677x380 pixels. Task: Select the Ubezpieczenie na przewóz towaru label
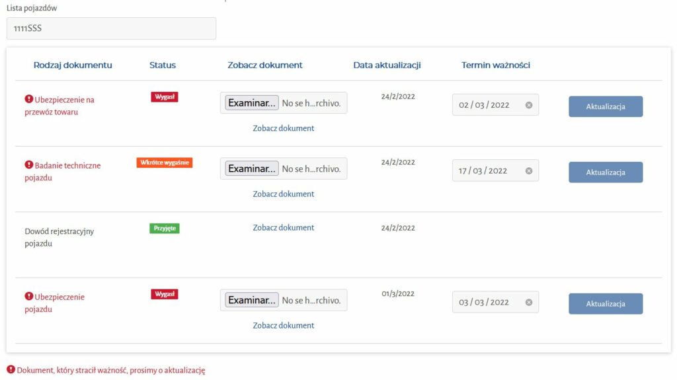(x=59, y=106)
